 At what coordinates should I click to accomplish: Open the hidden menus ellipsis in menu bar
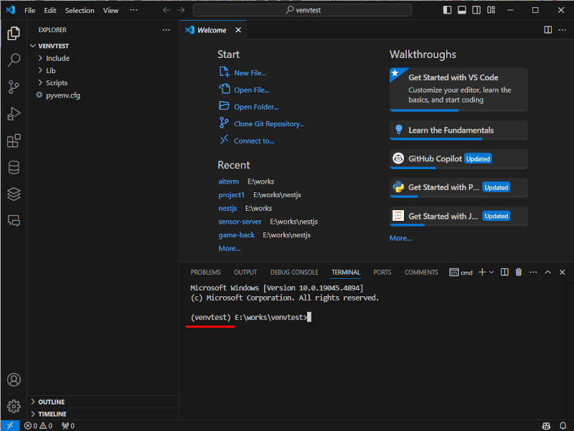coord(133,10)
